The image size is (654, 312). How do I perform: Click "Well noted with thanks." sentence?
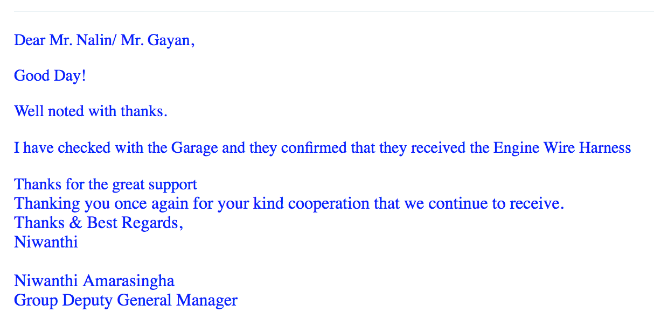coord(91,111)
